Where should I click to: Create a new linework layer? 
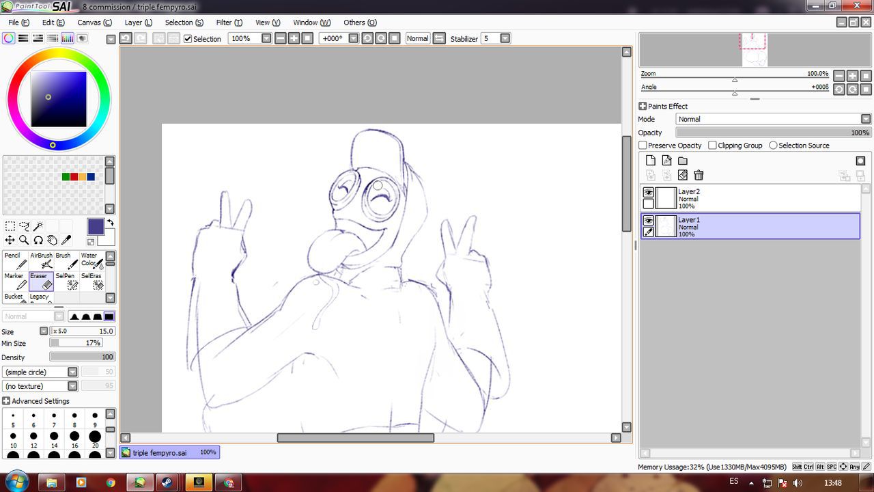(x=666, y=161)
